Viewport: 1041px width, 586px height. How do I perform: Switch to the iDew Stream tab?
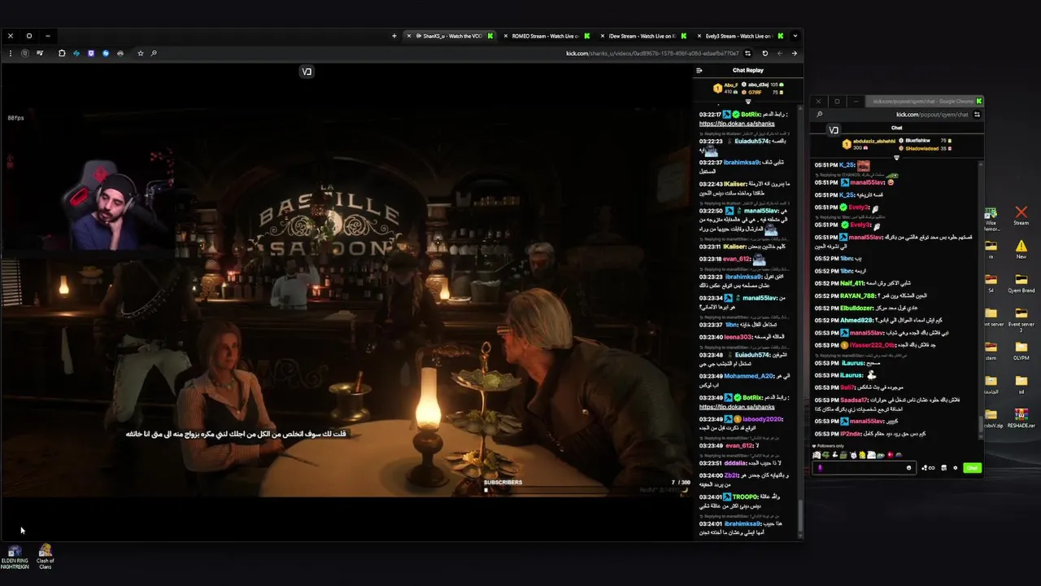tap(642, 36)
